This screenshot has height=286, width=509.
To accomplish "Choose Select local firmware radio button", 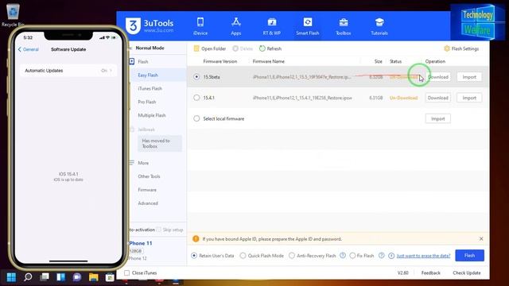I will pos(196,118).
